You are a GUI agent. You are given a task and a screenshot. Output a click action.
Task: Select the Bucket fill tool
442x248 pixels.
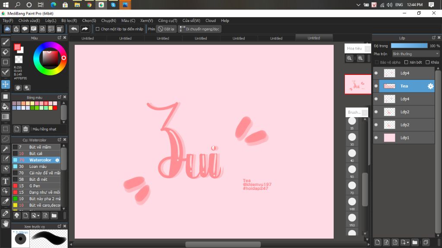tap(5, 107)
